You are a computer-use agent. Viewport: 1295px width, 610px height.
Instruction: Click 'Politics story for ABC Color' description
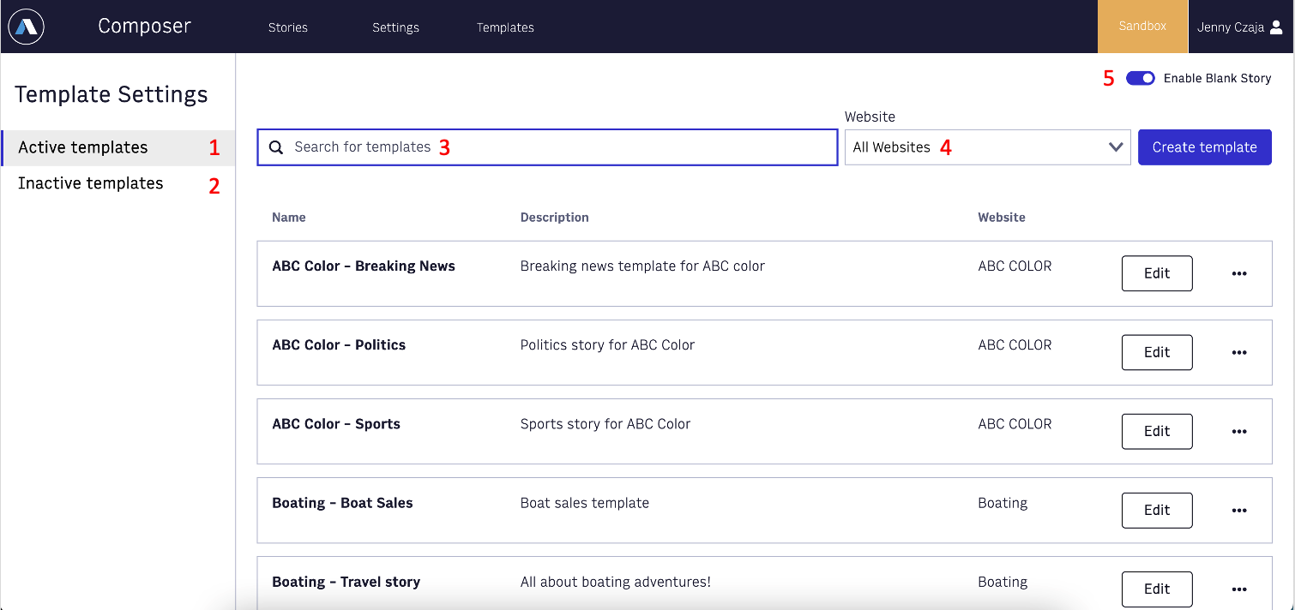(x=607, y=344)
